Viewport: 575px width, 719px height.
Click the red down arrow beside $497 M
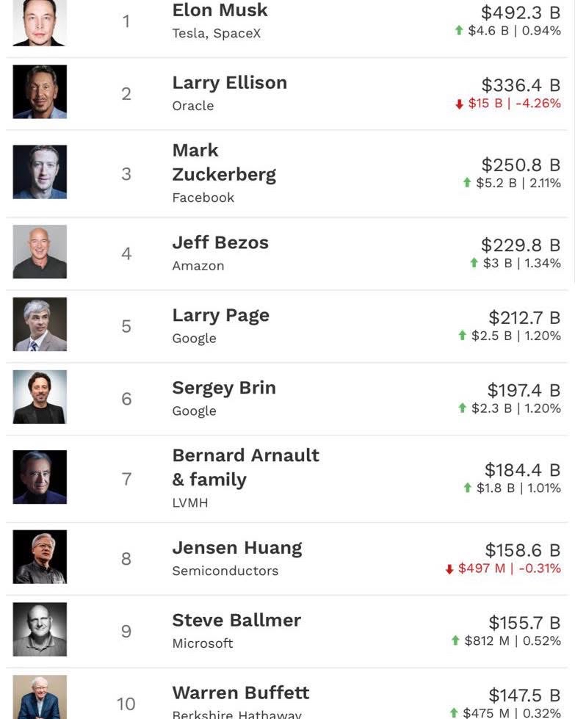point(449,569)
